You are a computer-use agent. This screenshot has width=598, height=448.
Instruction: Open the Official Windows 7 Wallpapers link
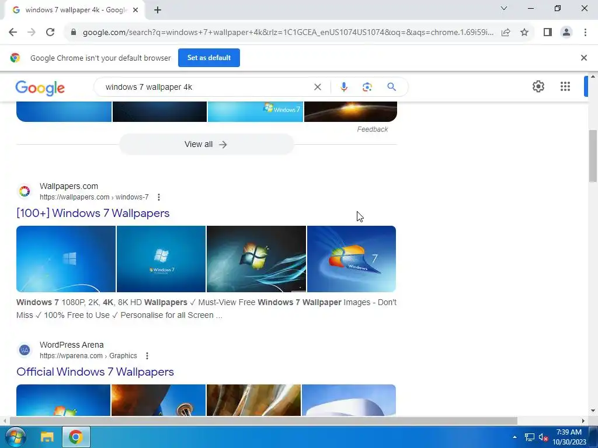tap(95, 372)
